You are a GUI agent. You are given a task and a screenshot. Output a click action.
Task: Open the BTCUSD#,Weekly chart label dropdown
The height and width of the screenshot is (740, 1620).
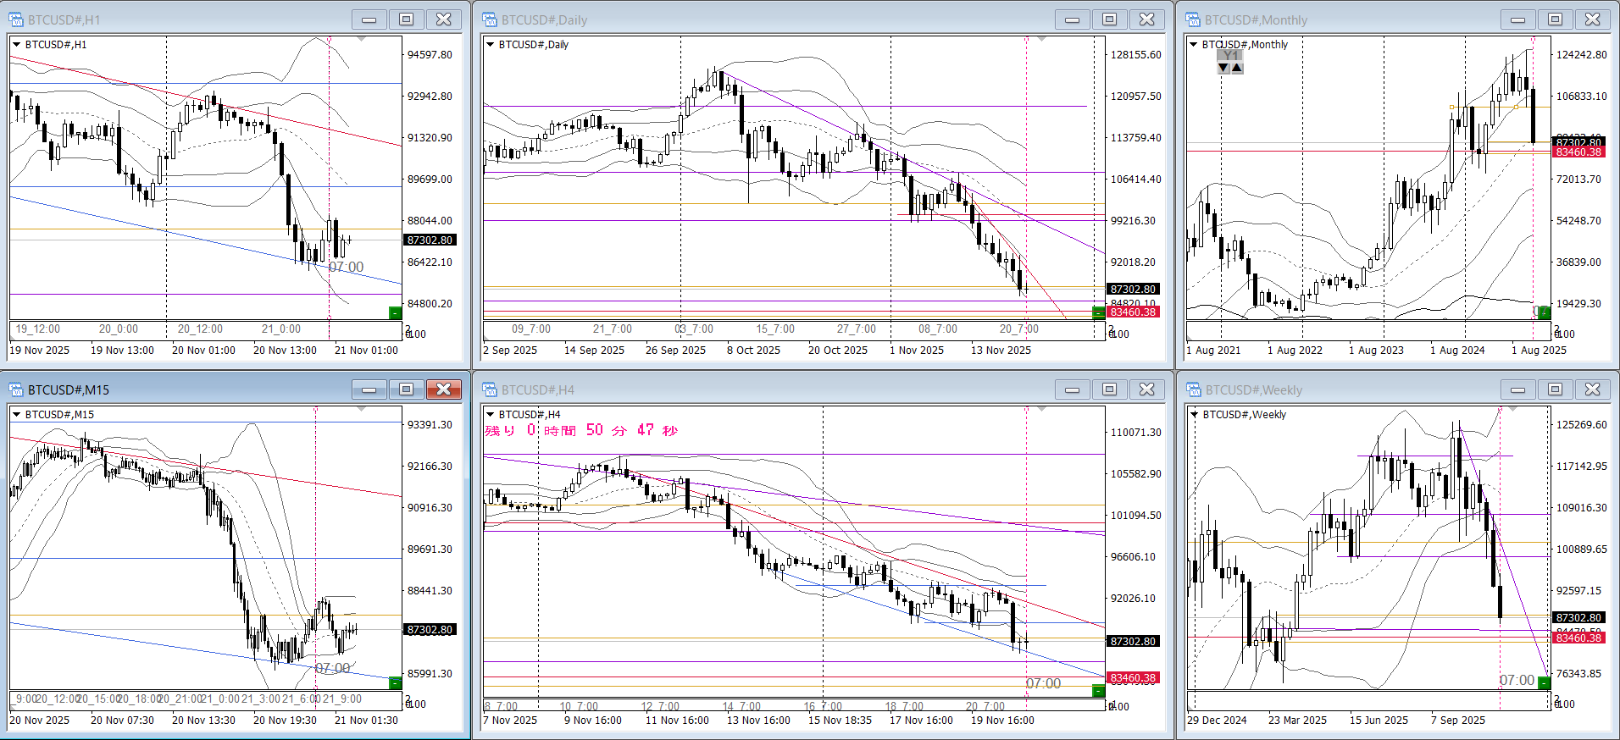pyautogui.click(x=1194, y=415)
